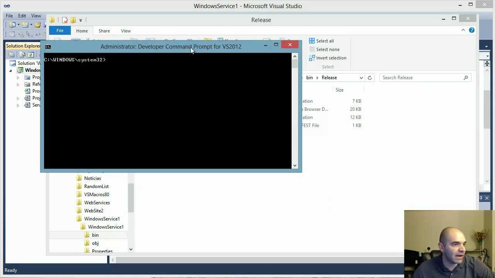Click the search magnifier icon in Search Release

(466, 78)
